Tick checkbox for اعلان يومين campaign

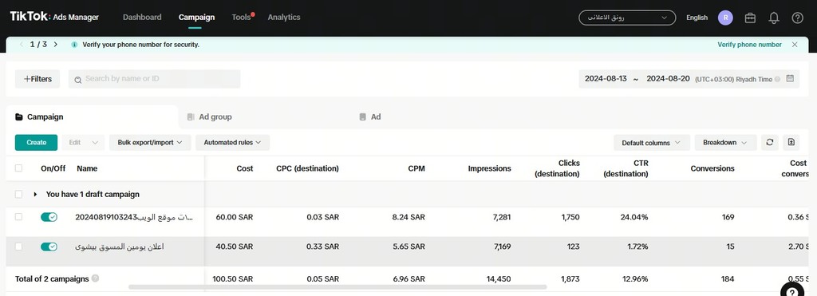[x=19, y=247]
